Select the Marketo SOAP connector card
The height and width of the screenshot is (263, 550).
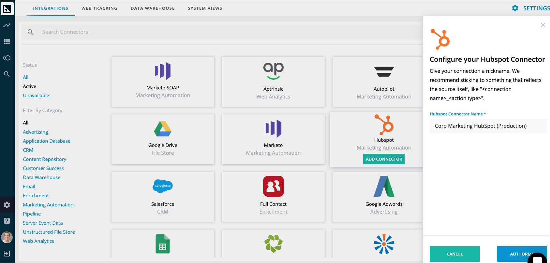(x=163, y=82)
